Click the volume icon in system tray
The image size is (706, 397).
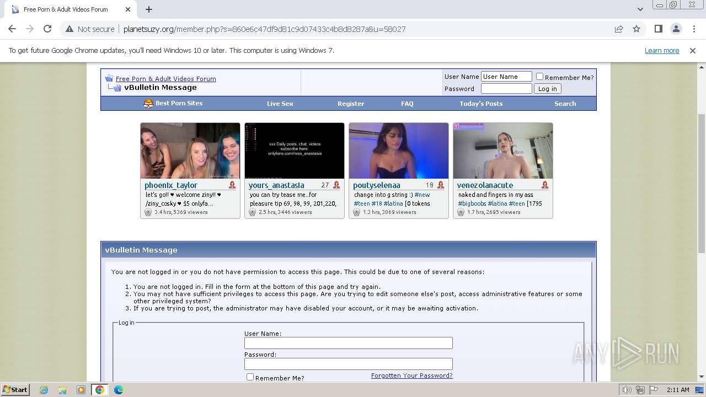coord(627,390)
